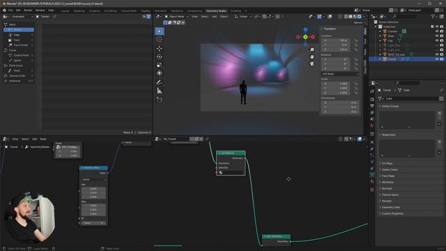
Task: Select the Add Cube tool
Action: coord(160,100)
